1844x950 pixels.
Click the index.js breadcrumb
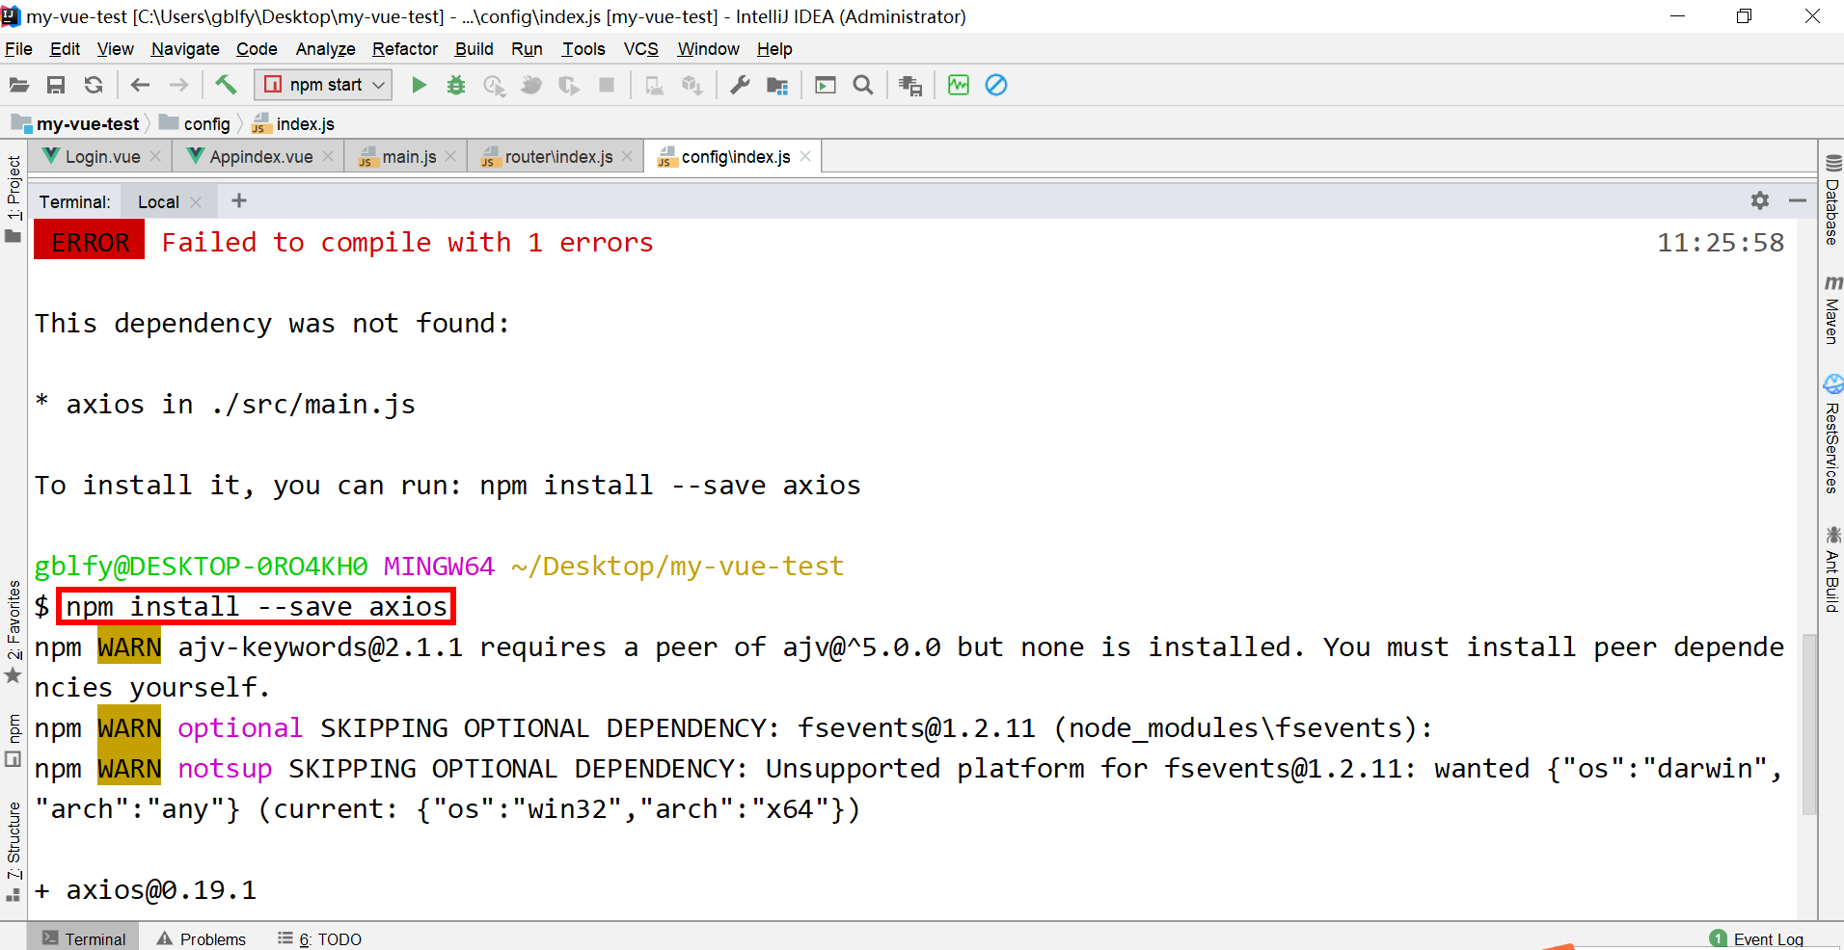[x=293, y=124]
